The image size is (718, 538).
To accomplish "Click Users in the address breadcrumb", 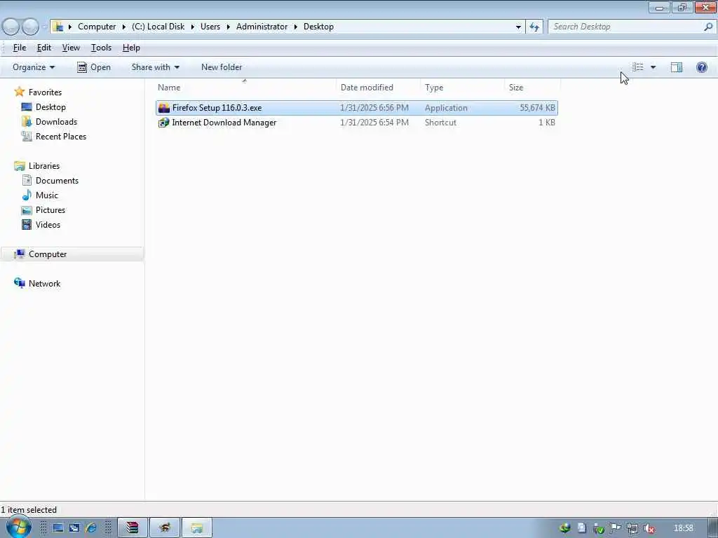I will [210, 27].
